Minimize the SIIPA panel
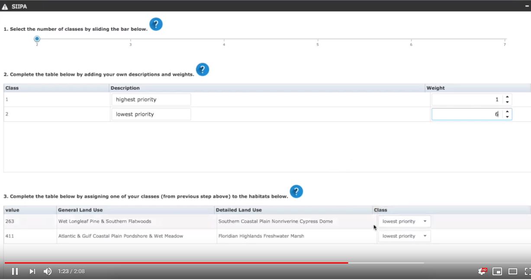Image resolution: width=531 pixels, height=280 pixels. 527,6
